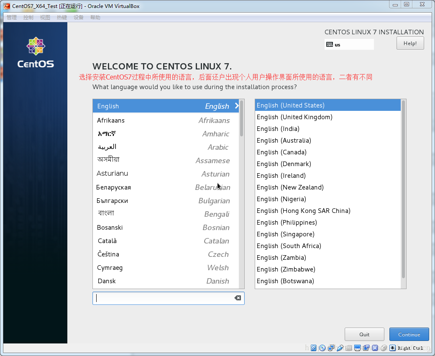This screenshot has height=356, width=435.
Task: Click the locale list scrollbar thumb
Action: pos(403,189)
